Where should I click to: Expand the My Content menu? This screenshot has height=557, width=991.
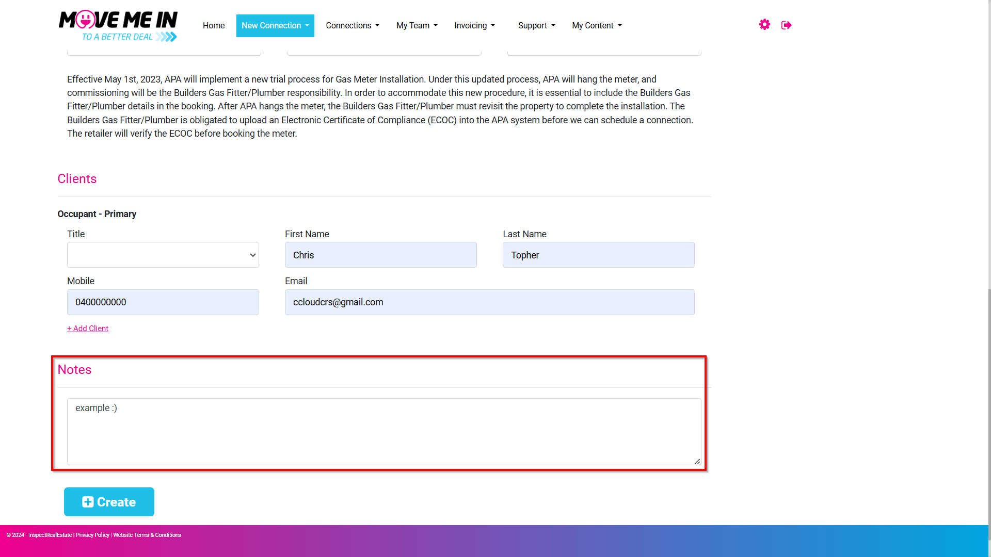pyautogui.click(x=597, y=26)
